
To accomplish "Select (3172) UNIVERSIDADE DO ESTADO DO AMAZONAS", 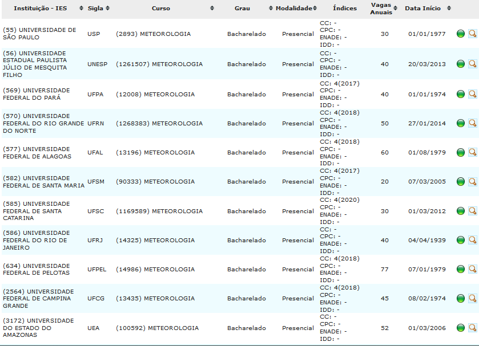I will pyautogui.click(x=38, y=328).
